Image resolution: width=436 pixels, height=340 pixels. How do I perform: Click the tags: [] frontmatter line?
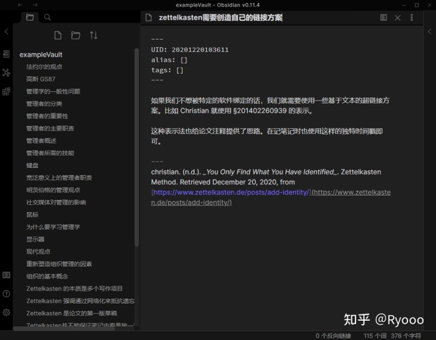pos(167,70)
